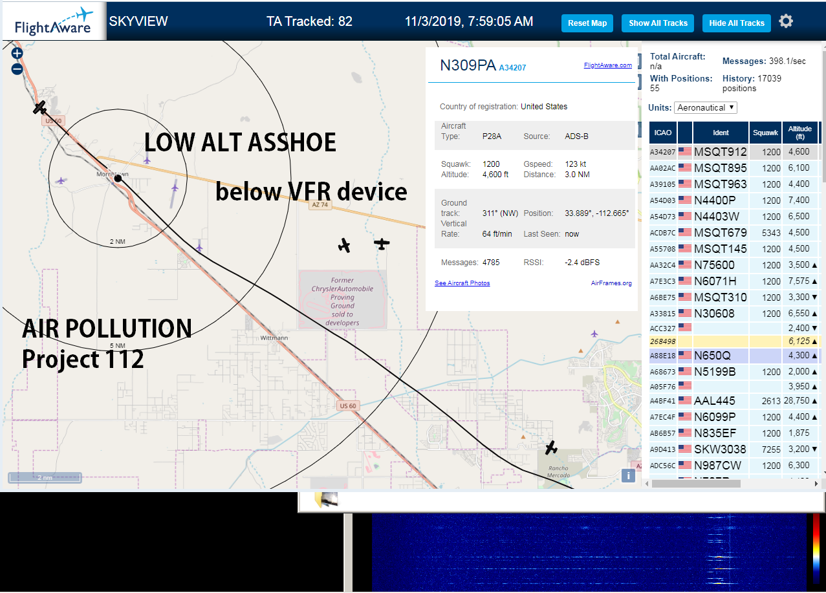This screenshot has width=826, height=593.
Task: Select the purple aircraft icon north of Morristown
Action: pyautogui.click(x=147, y=159)
